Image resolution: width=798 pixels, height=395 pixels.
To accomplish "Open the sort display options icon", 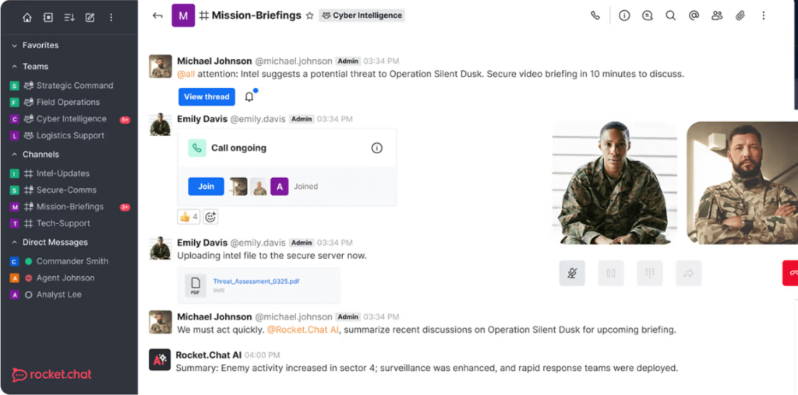I will [x=69, y=17].
